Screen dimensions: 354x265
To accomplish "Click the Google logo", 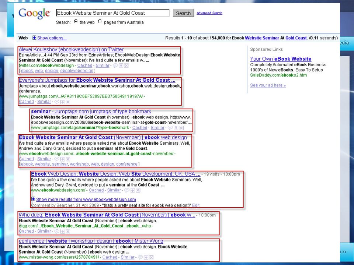I will (34, 13).
